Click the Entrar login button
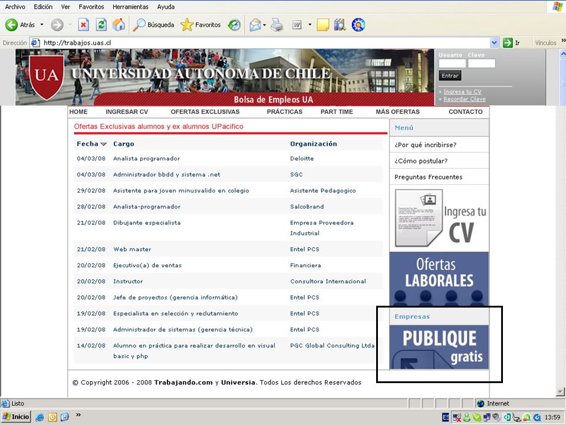 click(450, 76)
